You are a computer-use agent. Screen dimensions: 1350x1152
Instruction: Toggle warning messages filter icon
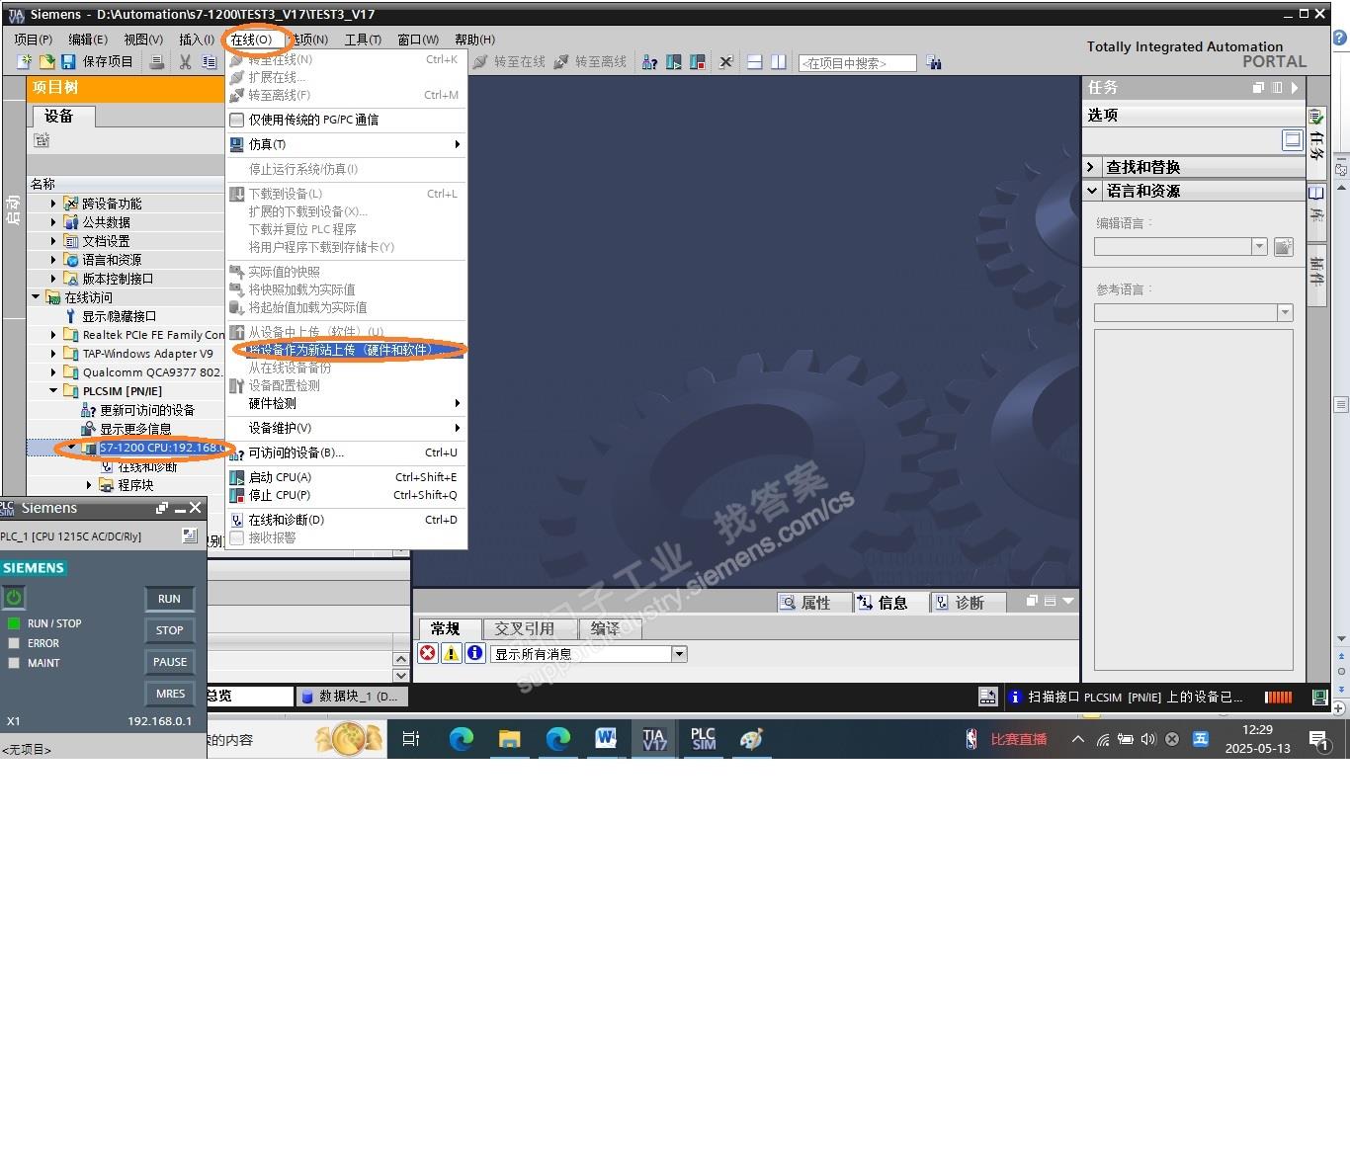[x=452, y=653]
